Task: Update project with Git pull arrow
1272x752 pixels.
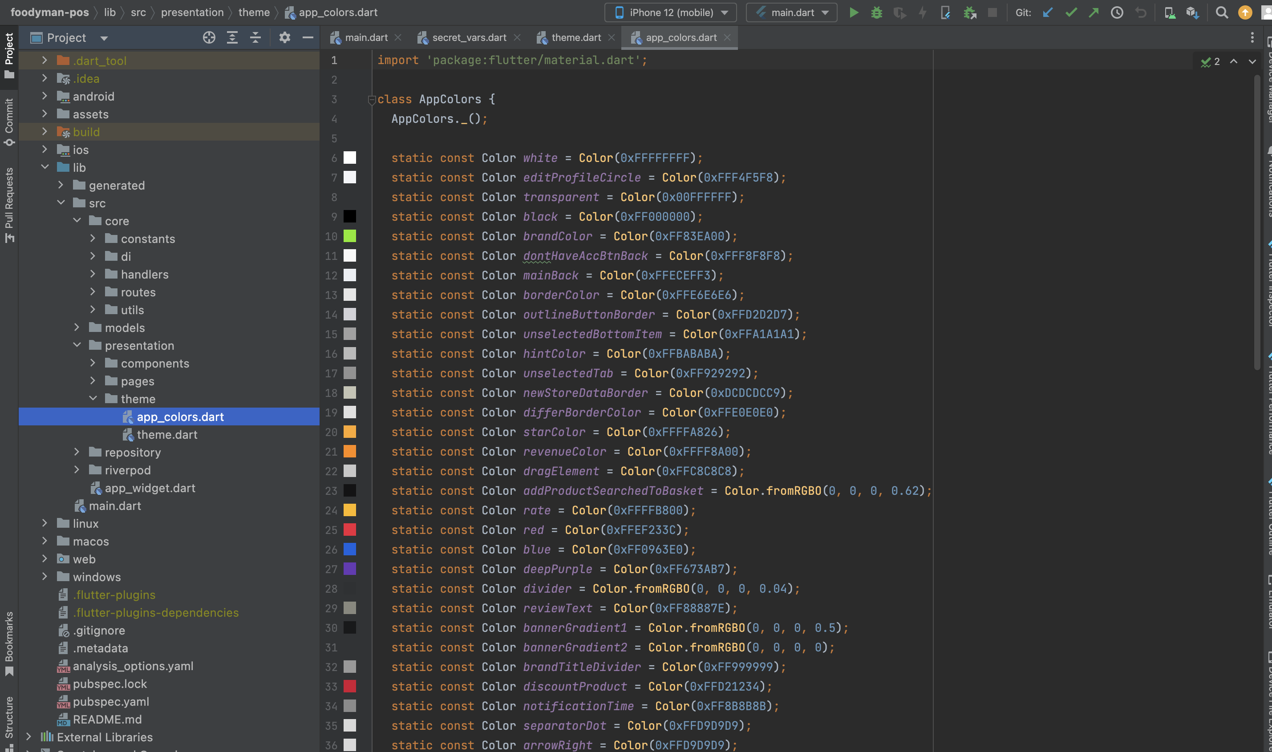Action: tap(1048, 12)
